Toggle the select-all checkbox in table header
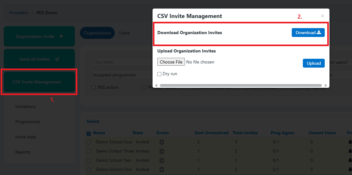The width and height of the screenshot is (352, 175). [x=89, y=134]
